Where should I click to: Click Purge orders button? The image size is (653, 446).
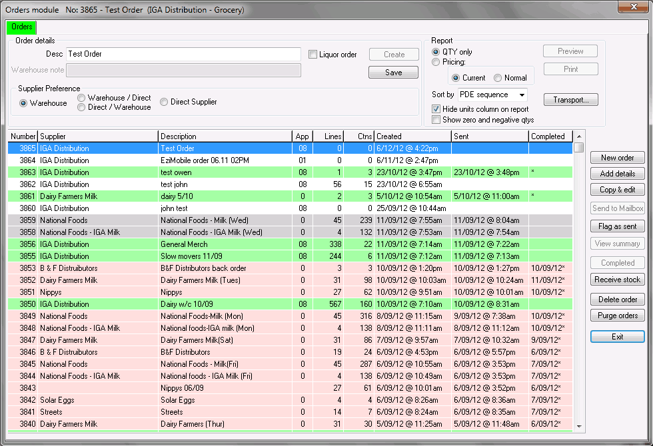[617, 316]
